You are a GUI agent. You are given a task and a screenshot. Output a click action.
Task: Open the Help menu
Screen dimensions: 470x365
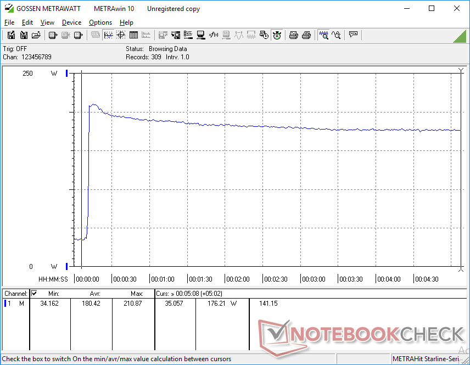click(x=126, y=23)
